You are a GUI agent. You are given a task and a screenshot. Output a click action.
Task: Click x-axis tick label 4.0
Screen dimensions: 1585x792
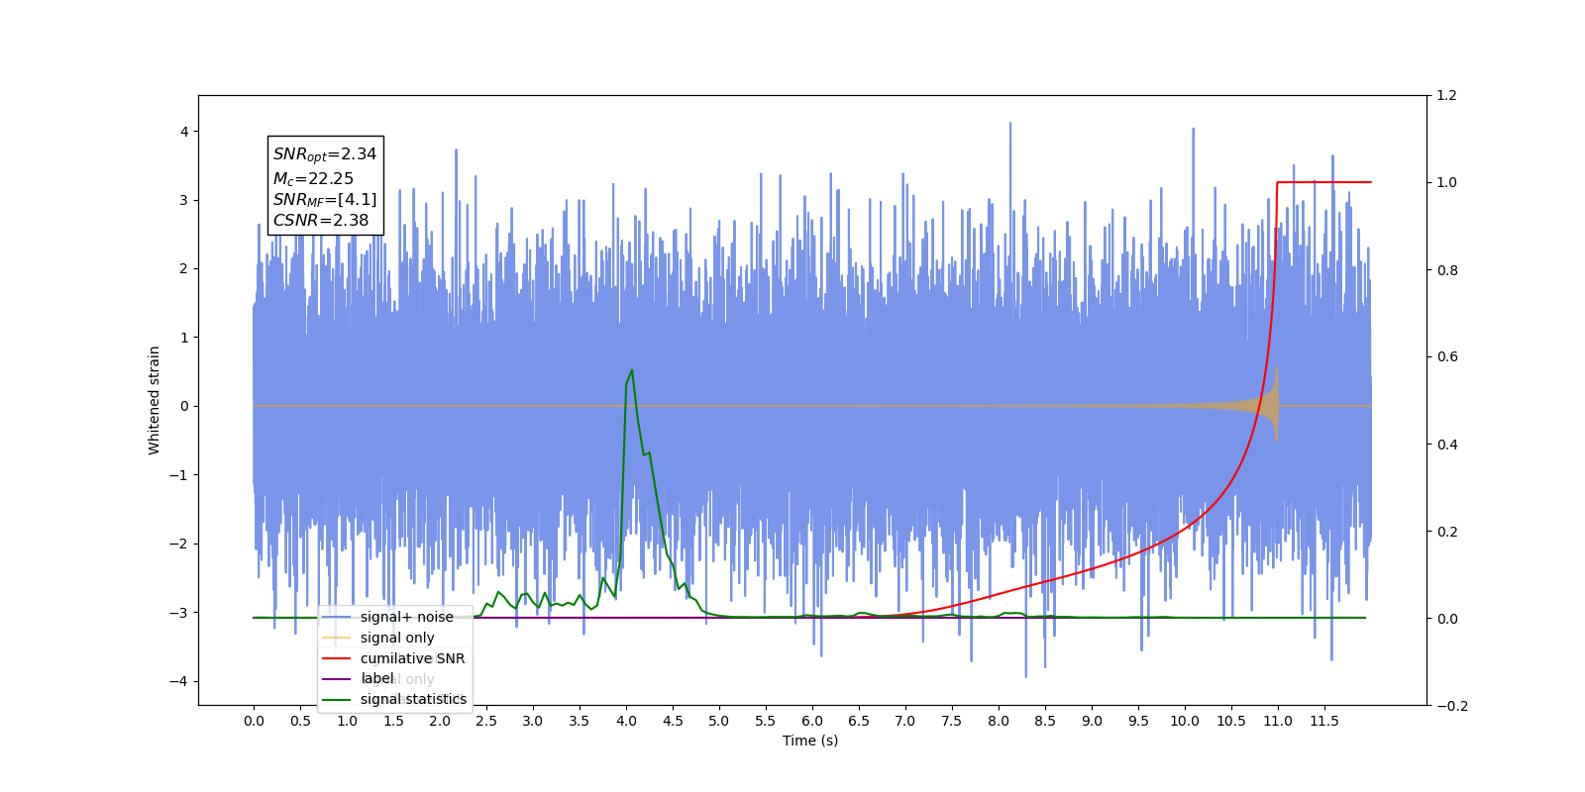tap(626, 721)
